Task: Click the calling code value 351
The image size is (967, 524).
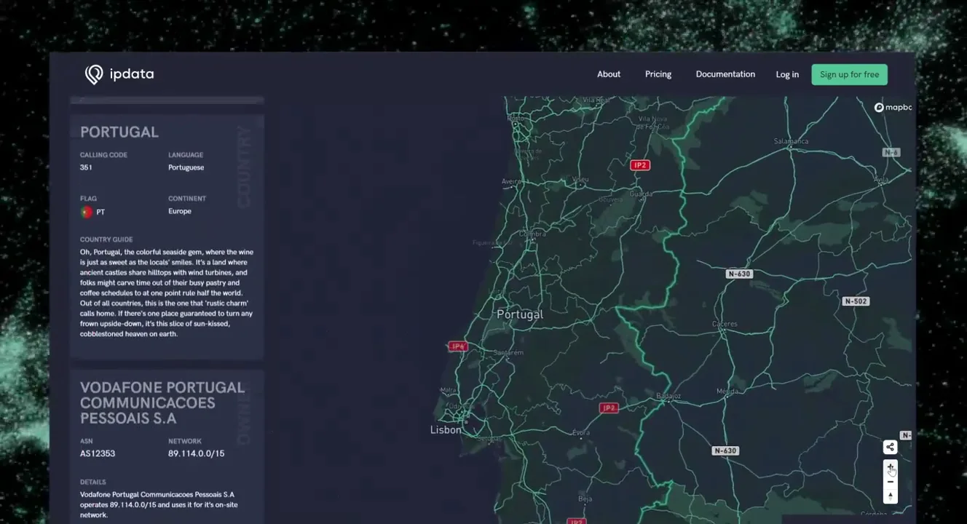Action: (x=86, y=167)
